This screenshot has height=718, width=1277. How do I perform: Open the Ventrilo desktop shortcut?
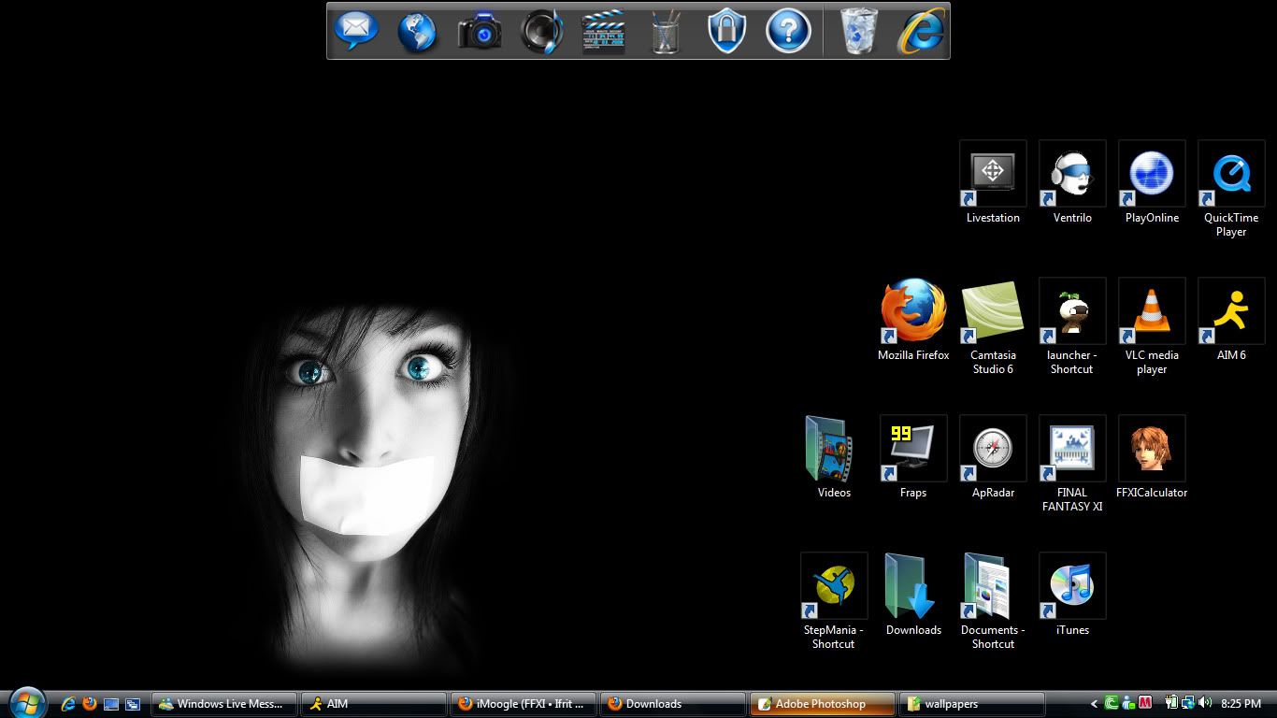click(x=1072, y=174)
